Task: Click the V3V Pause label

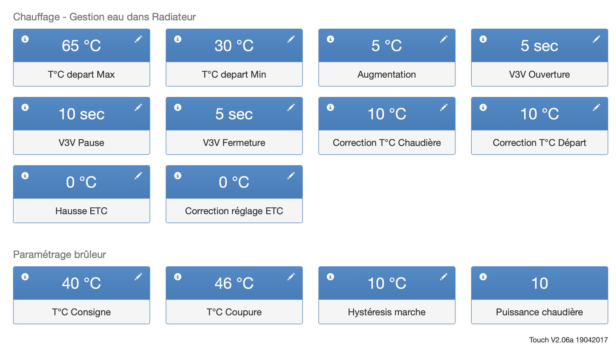Action: (x=81, y=143)
